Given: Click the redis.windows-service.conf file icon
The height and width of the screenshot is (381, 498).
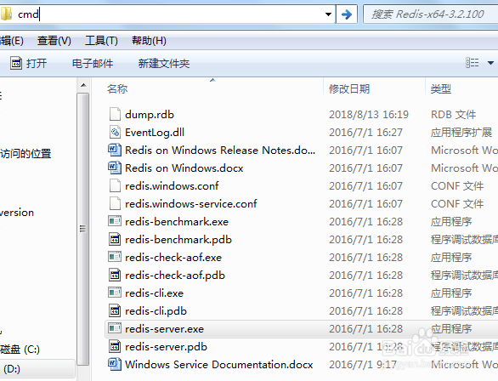Looking at the screenshot, I should [x=115, y=203].
